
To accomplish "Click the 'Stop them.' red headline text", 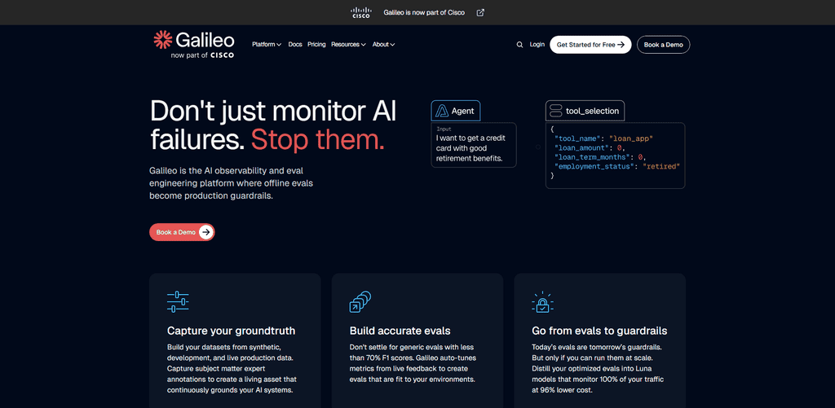I will (317, 140).
